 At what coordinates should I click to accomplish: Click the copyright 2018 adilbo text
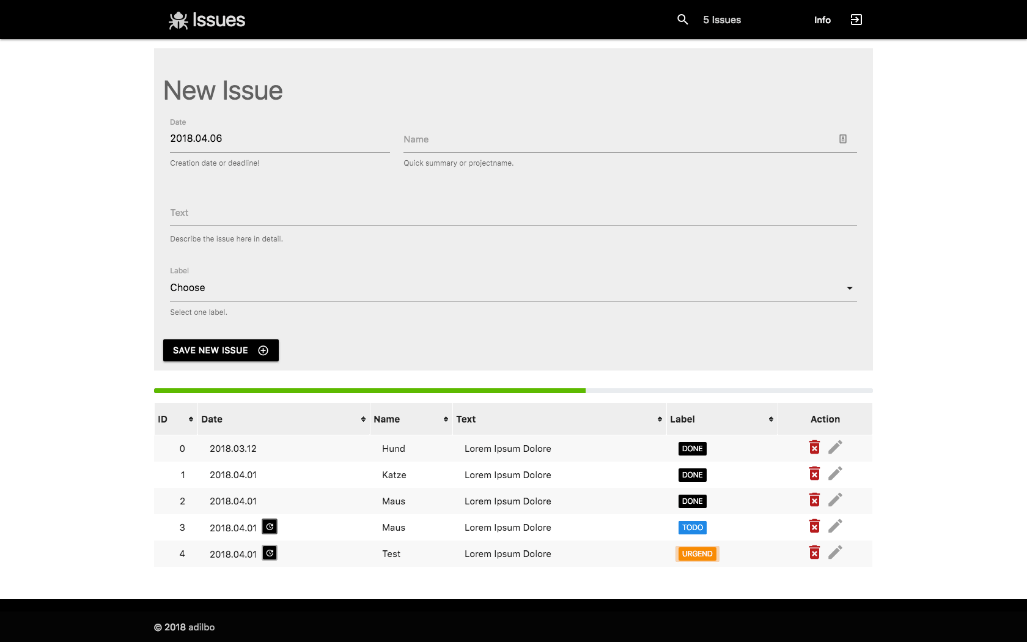pos(184,627)
